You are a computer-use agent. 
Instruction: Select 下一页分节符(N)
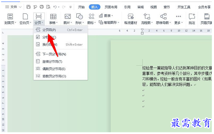tap(60, 54)
